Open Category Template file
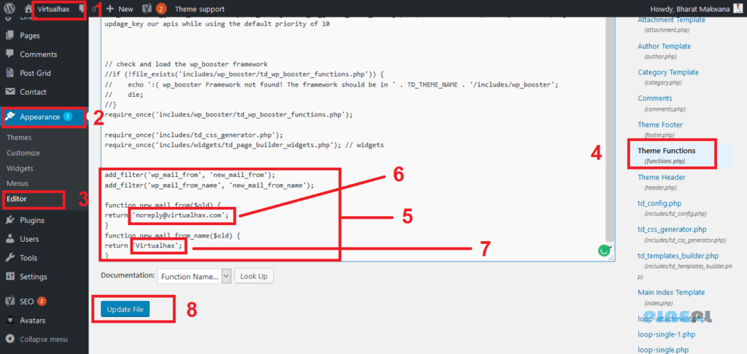The height and width of the screenshot is (354, 747). [668, 72]
